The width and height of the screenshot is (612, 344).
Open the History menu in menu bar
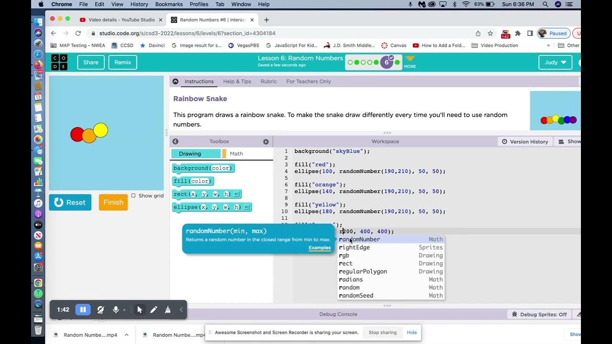(x=139, y=4)
